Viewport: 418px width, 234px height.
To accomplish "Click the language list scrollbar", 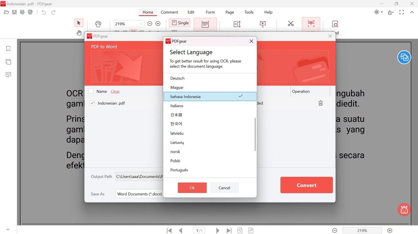I will tap(255, 134).
